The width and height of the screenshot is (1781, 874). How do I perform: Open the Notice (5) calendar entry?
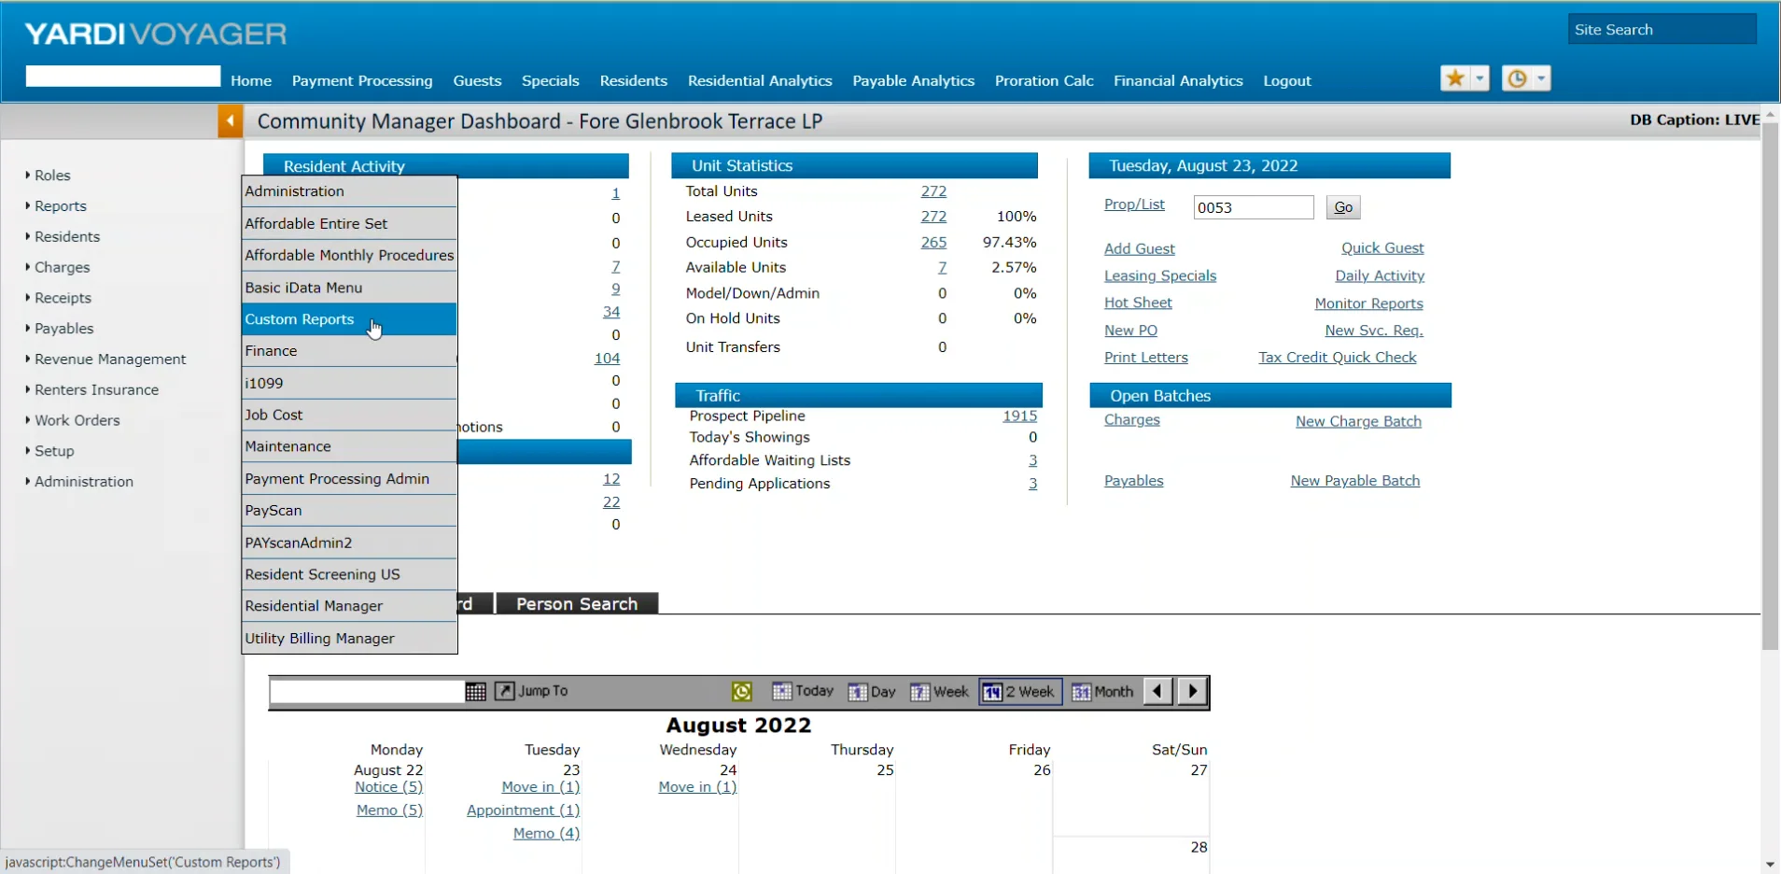388,787
